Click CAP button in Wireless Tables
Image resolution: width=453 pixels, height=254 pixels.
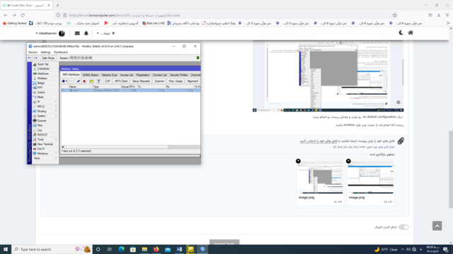[x=108, y=81]
